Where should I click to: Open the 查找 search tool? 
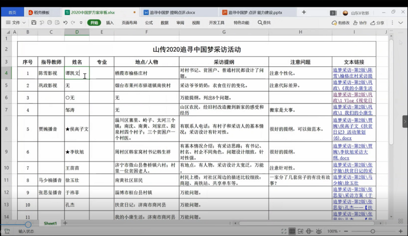pyautogui.click(x=264, y=23)
